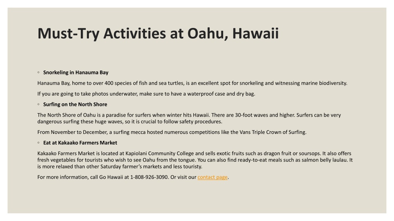Click the bullet before Snorkeling in Hanauma Bay
The width and height of the screenshot is (394, 221).
pyautogui.click(x=38, y=73)
